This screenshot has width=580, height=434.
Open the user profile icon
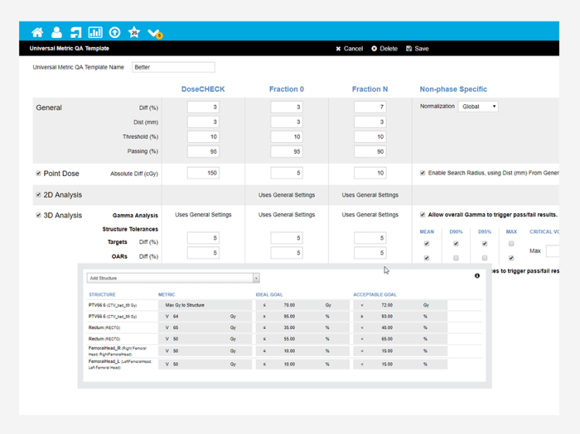click(56, 32)
